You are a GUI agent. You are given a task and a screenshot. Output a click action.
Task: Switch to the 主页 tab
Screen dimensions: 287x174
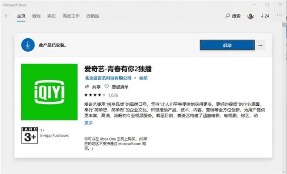(x=21, y=16)
